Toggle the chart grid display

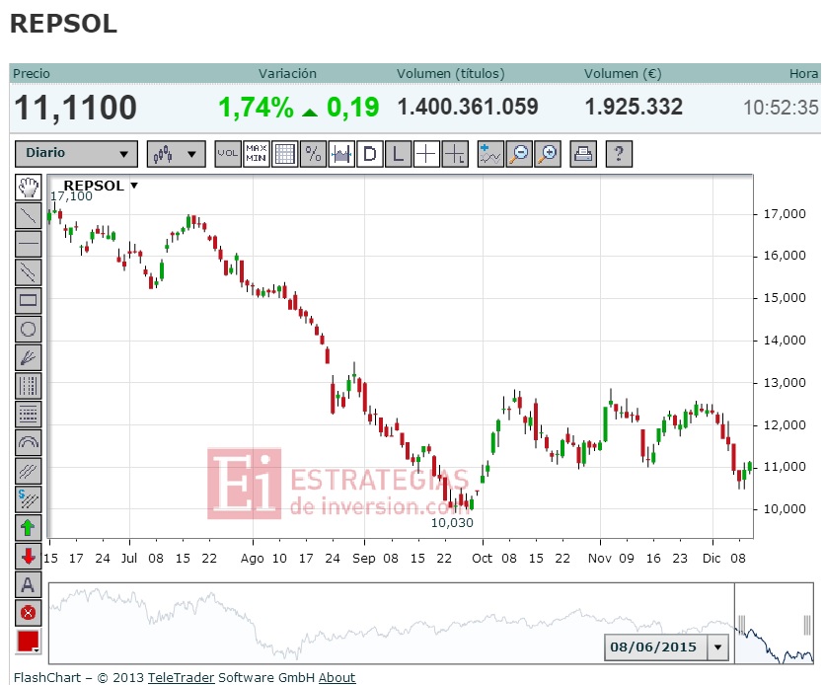284,154
